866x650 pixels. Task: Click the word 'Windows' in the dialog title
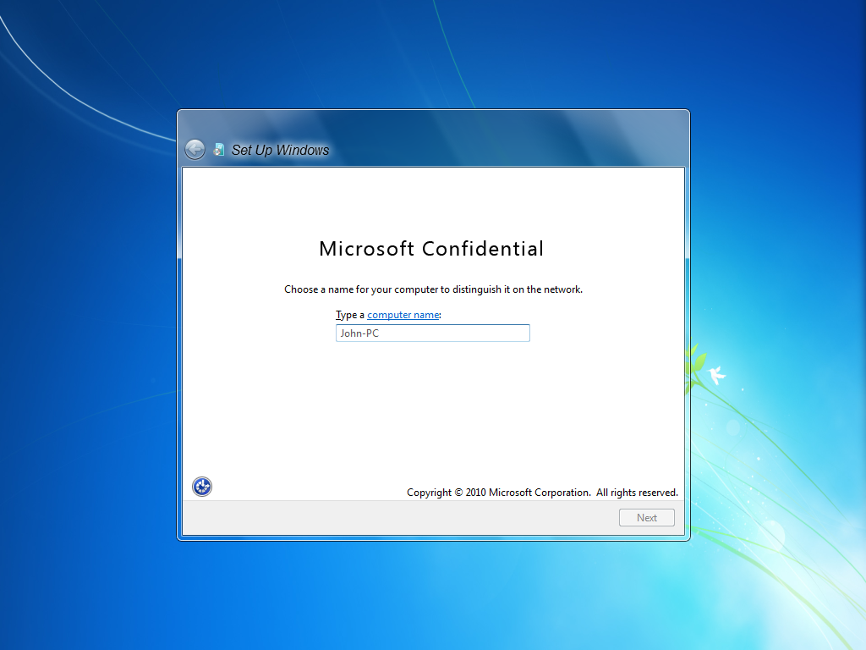pos(302,151)
